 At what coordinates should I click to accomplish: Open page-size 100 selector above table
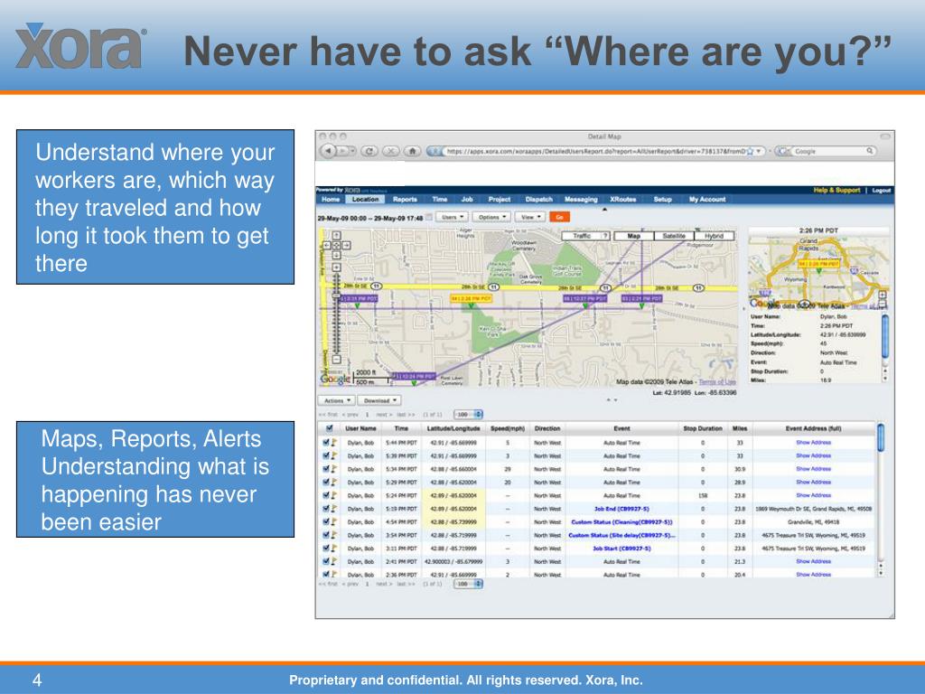469,415
